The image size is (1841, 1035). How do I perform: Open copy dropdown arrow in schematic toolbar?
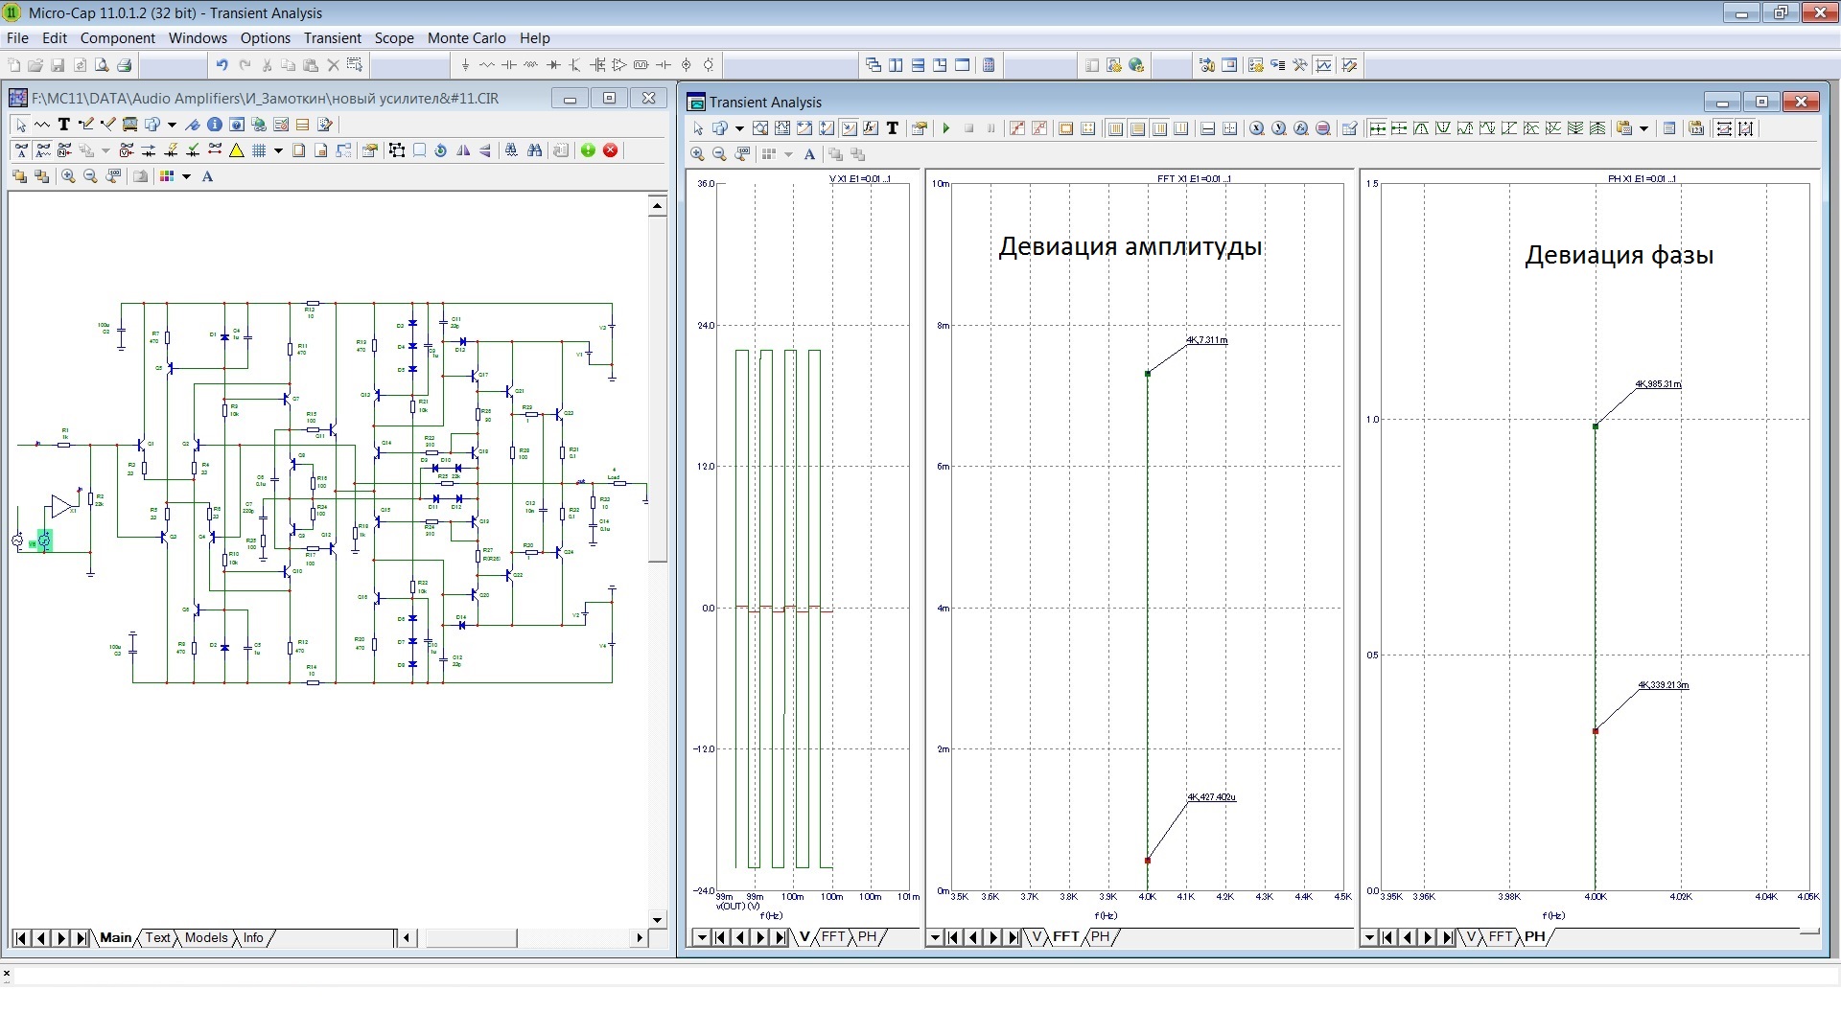point(172,125)
